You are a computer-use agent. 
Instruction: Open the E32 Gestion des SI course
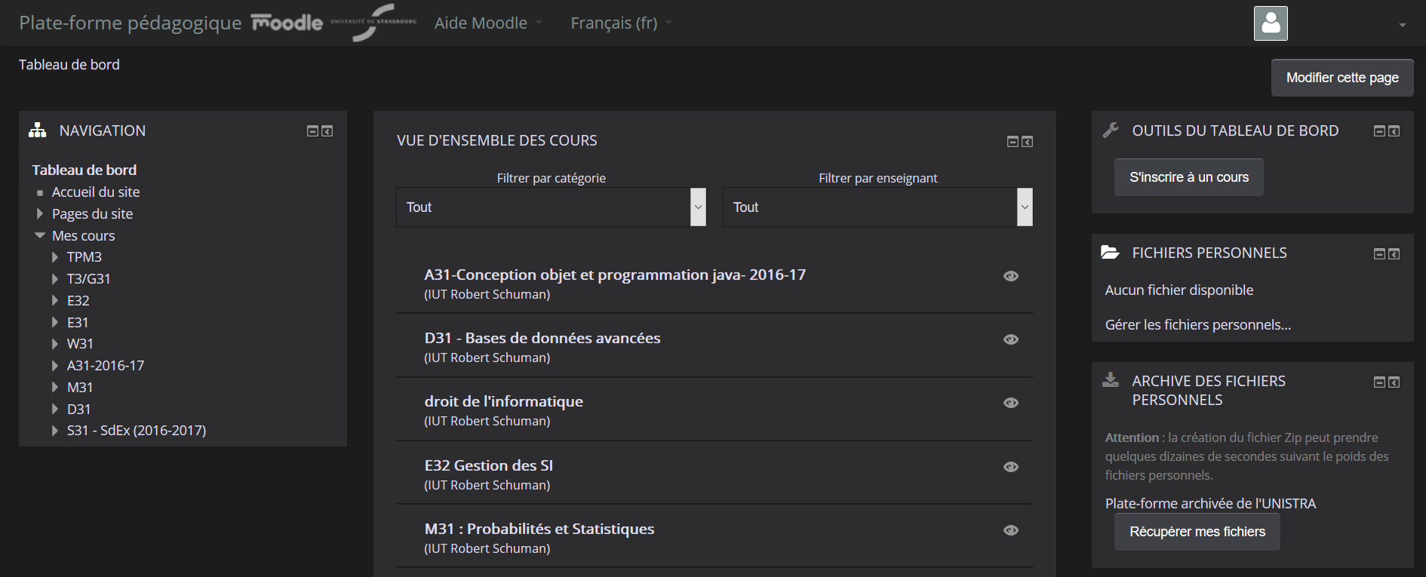click(x=488, y=465)
